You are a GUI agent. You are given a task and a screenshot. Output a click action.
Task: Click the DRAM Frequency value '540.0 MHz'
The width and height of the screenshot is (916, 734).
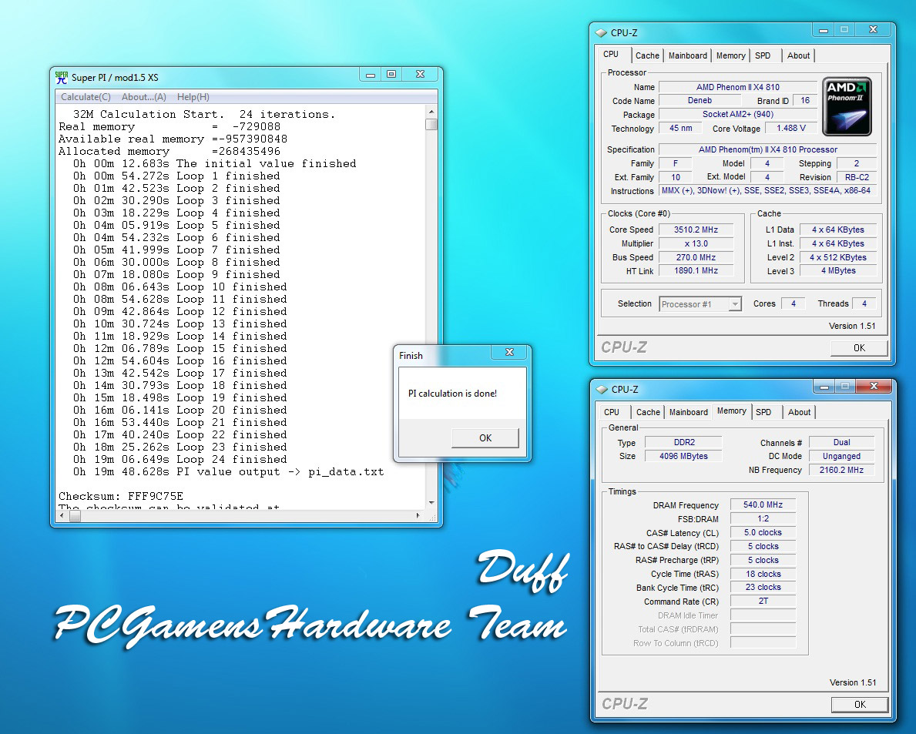coord(763,504)
